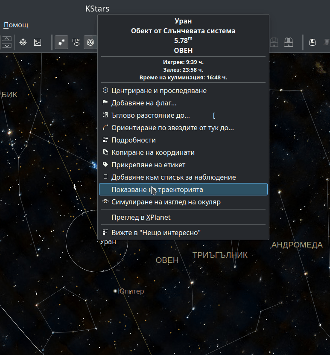Screen dimensions: 330x355
Task: Click the crosshair target toolbar icon
Action: point(23,42)
